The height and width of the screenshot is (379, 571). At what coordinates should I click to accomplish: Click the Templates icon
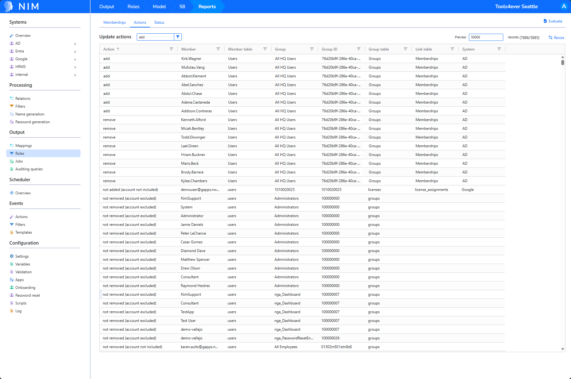click(12, 232)
